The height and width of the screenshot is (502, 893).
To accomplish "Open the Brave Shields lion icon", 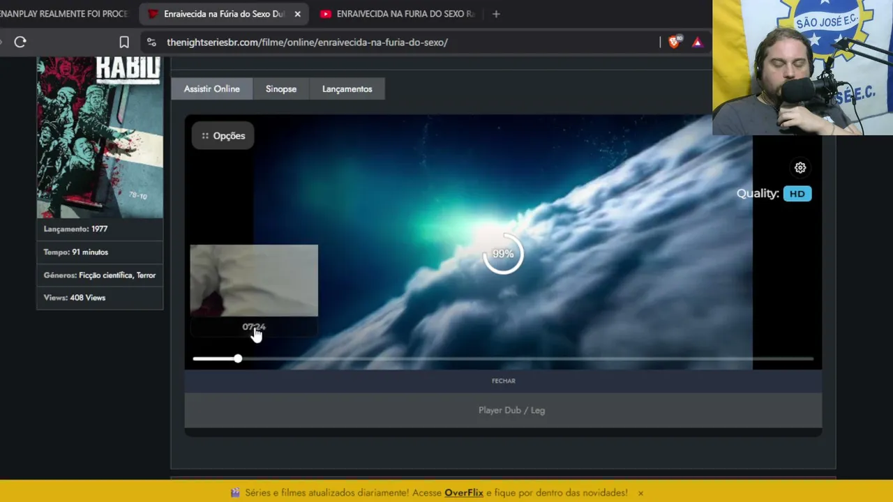I will point(674,42).
